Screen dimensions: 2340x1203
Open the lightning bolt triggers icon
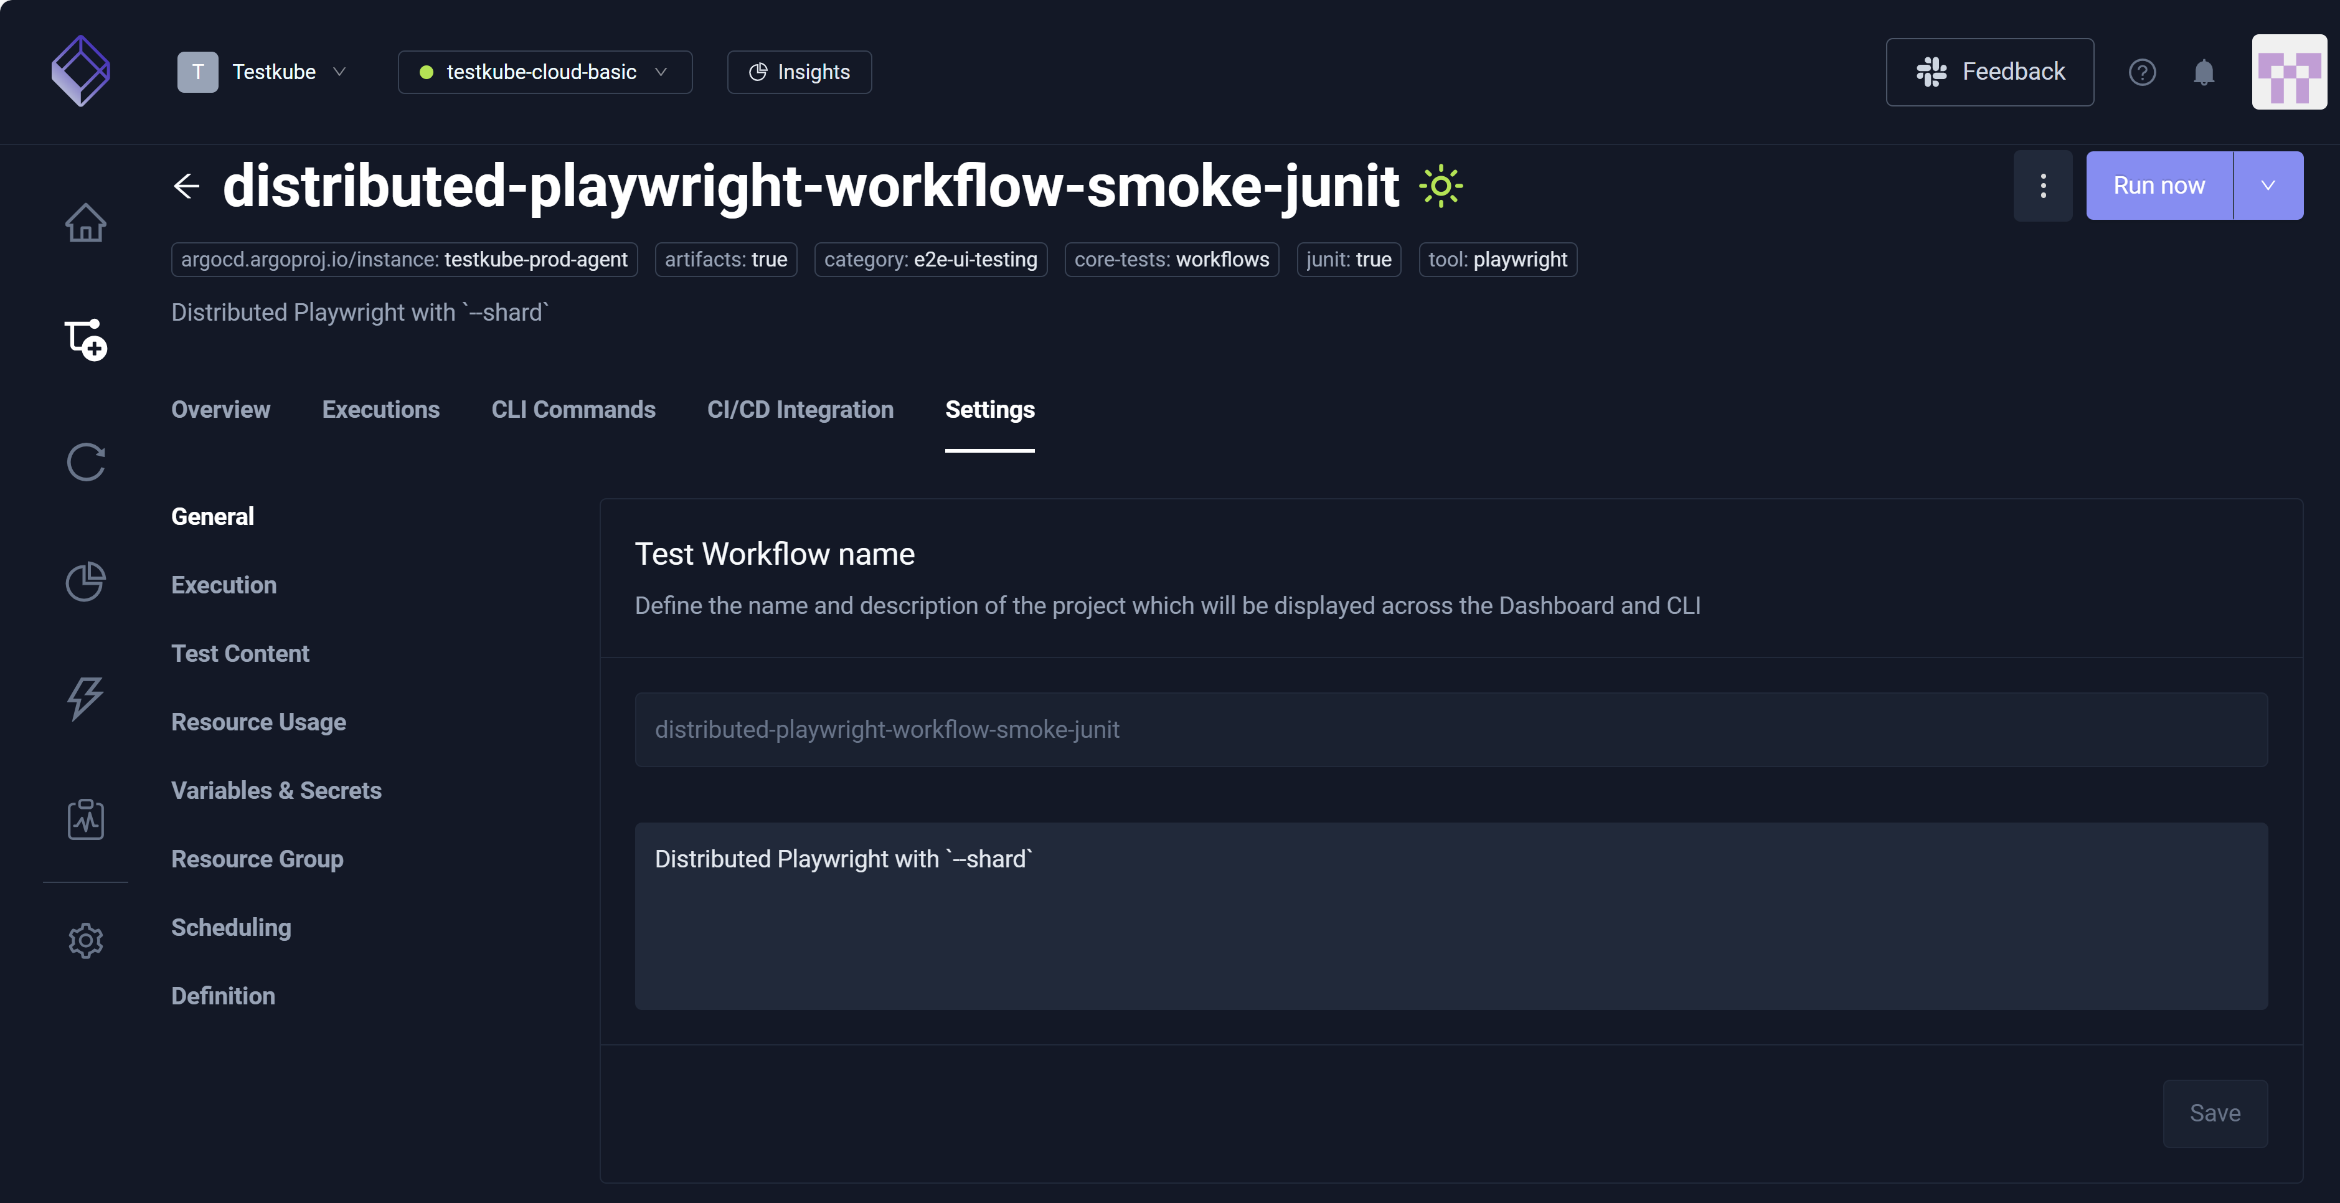point(85,699)
